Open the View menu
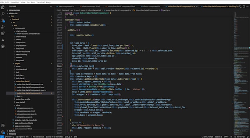This screenshot has height=138, width=250. pos(23,3)
